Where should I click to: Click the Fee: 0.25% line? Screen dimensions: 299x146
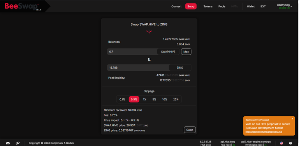click(111, 115)
